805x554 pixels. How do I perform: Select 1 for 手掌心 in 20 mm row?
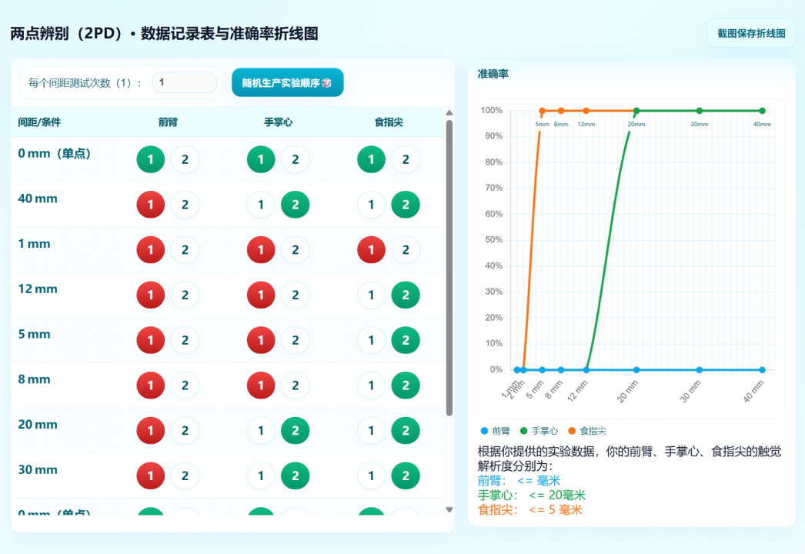[x=261, y=431]
